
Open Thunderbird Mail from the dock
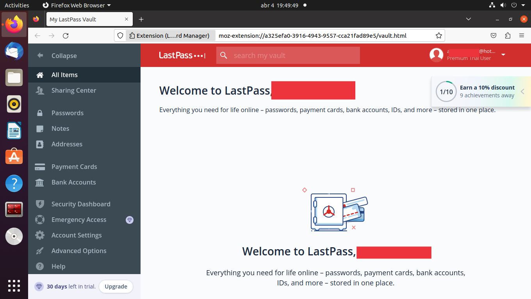(14, 51)
